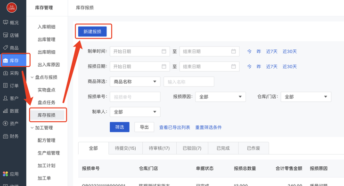
Task: Go to 生产组管理 in the submenu
Action: pos(49,153)
